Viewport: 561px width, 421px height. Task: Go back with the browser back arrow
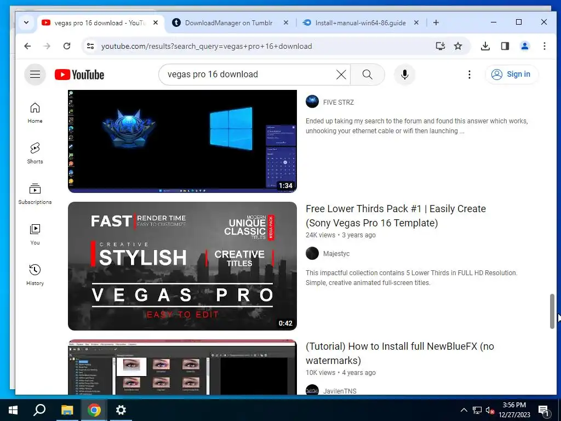(27, 46)
